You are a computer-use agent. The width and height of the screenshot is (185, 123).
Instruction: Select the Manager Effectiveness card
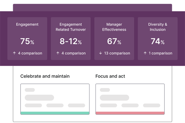click(114, 39)
